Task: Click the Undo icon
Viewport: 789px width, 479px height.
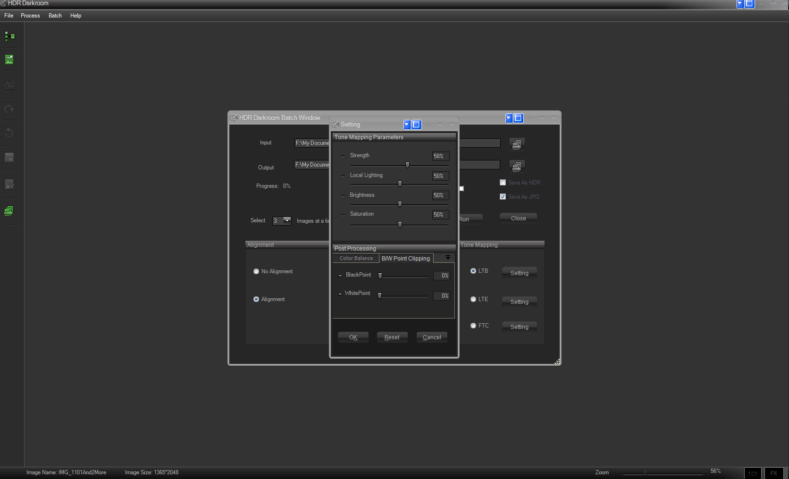Action: click(x=9, y=133)
